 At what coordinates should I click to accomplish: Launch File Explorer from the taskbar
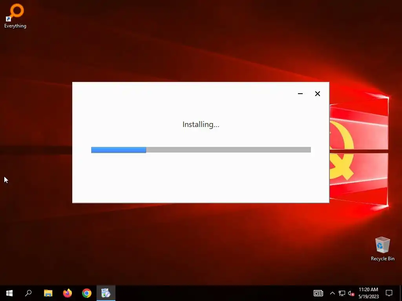48,293
